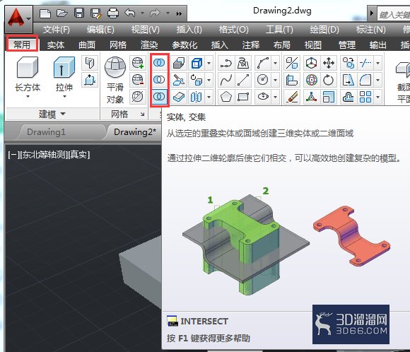Click the smooth more mesh icon

tap(138, 63)
